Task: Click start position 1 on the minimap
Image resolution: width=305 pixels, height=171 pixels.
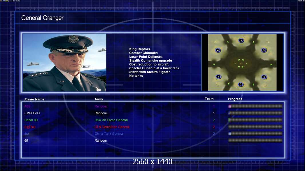Action: [218, 77]
